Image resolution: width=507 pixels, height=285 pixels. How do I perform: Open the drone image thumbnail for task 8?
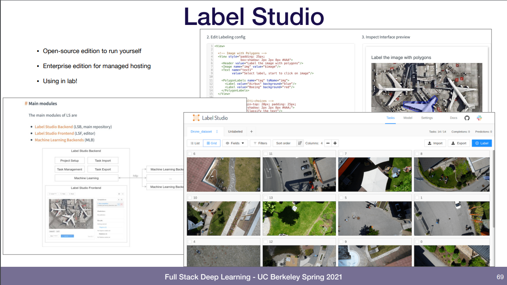tap(451, 175)
